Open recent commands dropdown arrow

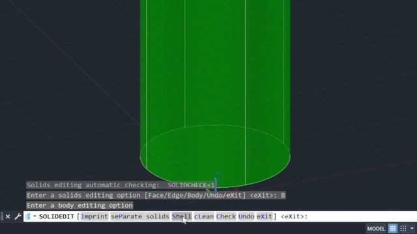click(35, 216)
